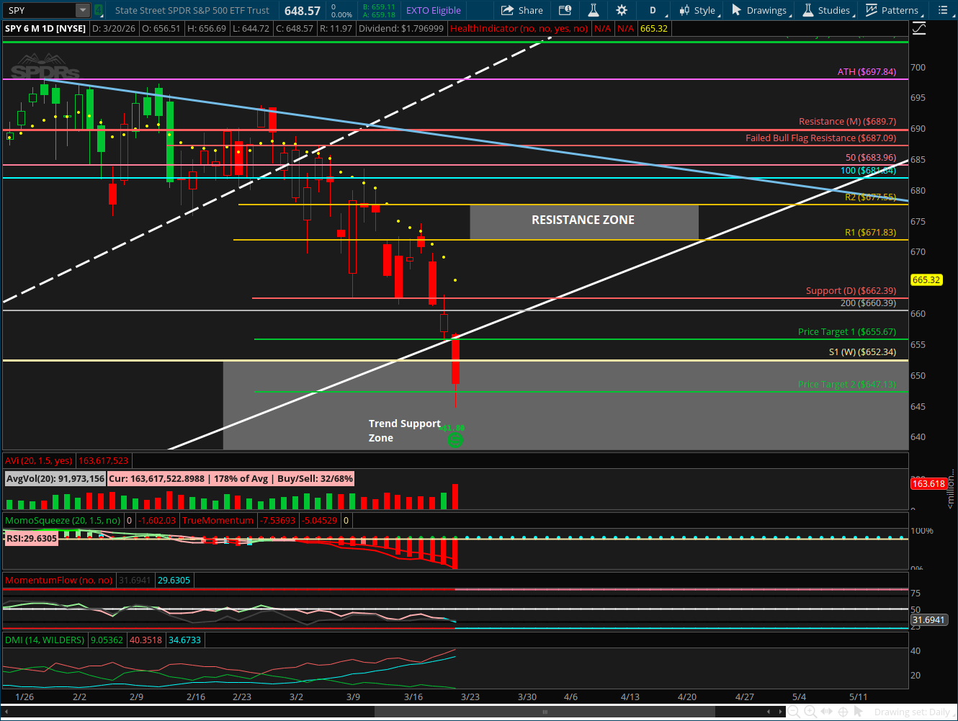Click the green event marker below the last candle
Screen dimensions: 958x721
455,439
